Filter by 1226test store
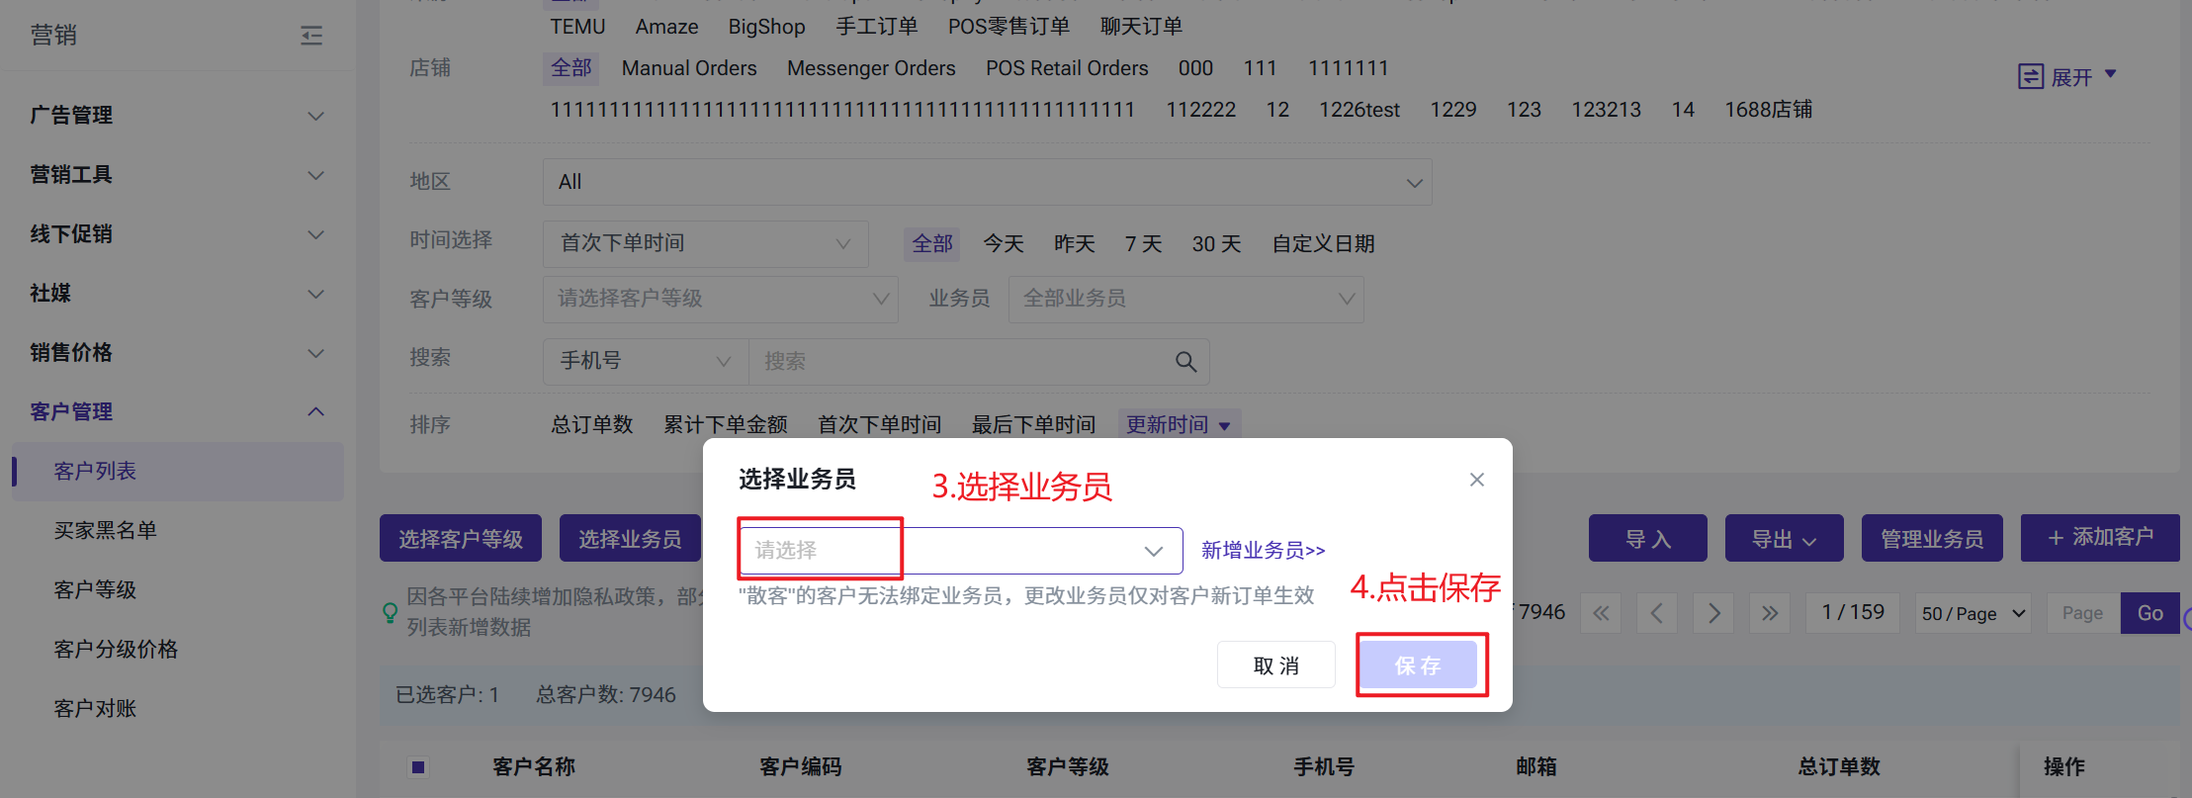 coord(1359,110)
